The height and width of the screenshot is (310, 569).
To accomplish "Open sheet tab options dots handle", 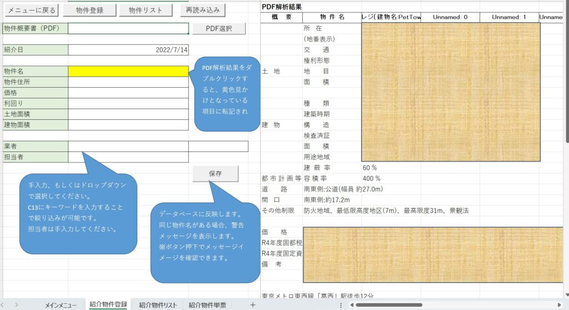I will click(341, 306).
